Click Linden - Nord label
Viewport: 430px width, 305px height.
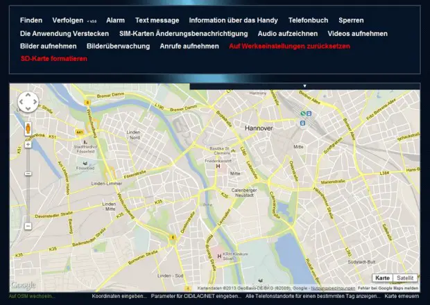(x=134, y=135)
